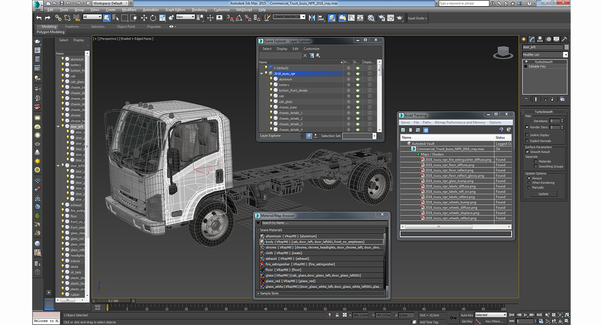The width and height of the screenshot is (602, 325).
Task: Enable the Materials separate-by checkbox
Action: coord(535,161)
